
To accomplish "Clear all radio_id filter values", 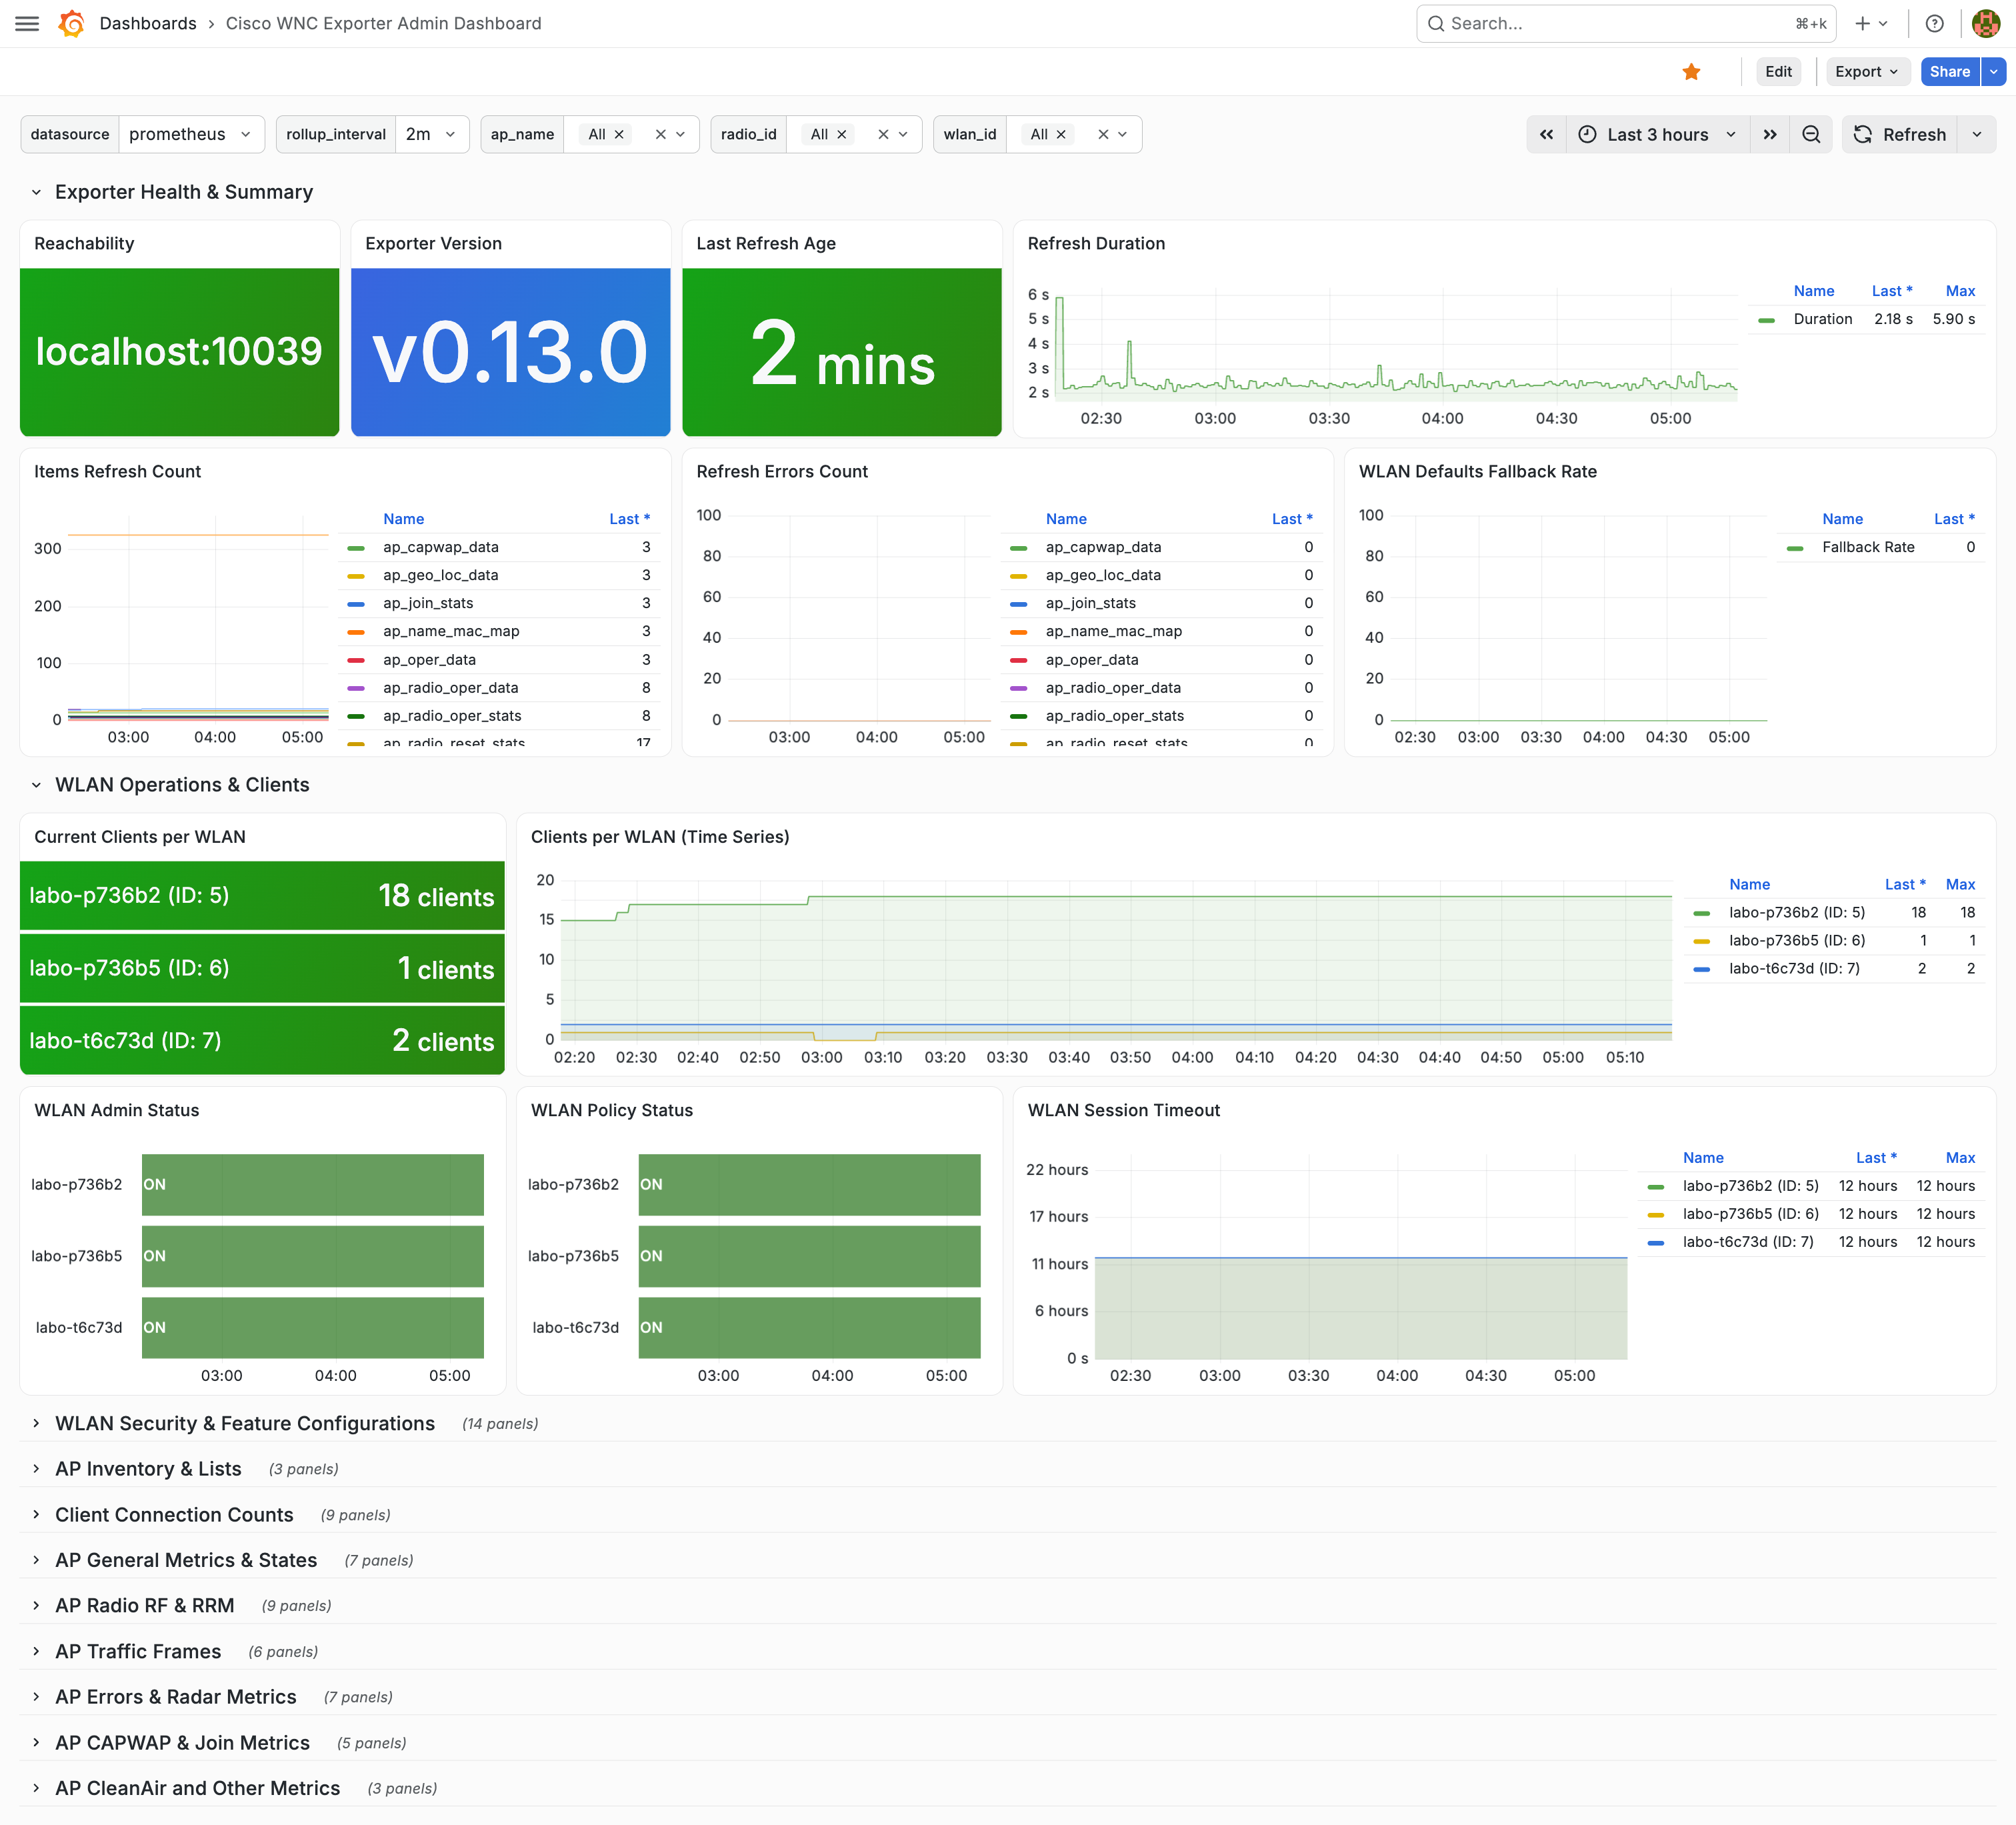I will click(883, 134).
